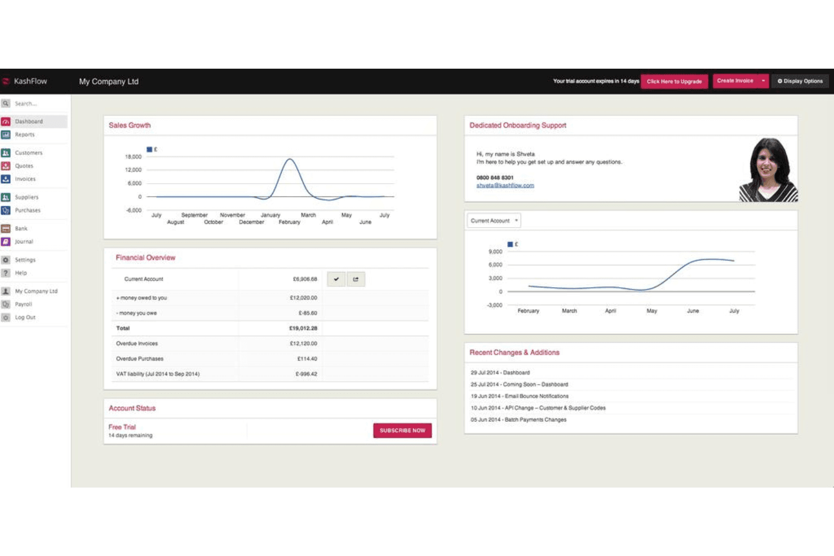Select Invoices from the sidebar

(x=25, y=179)
